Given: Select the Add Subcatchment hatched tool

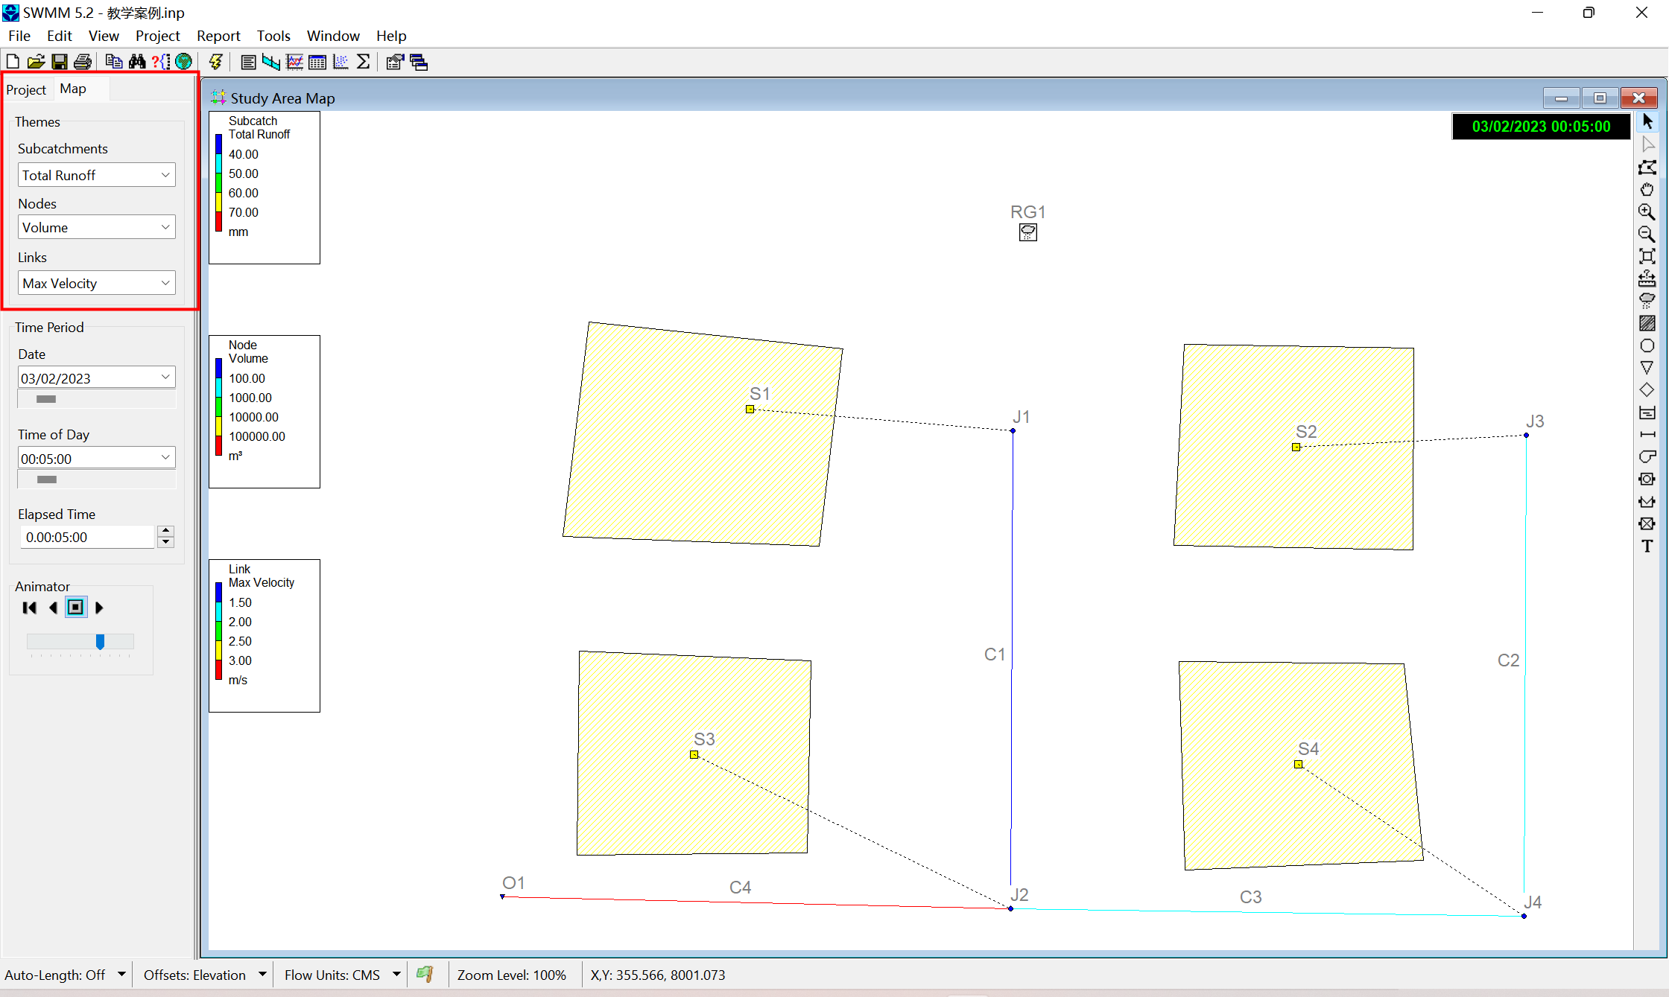Looking at the screenshot, I should click(1647, 323).
